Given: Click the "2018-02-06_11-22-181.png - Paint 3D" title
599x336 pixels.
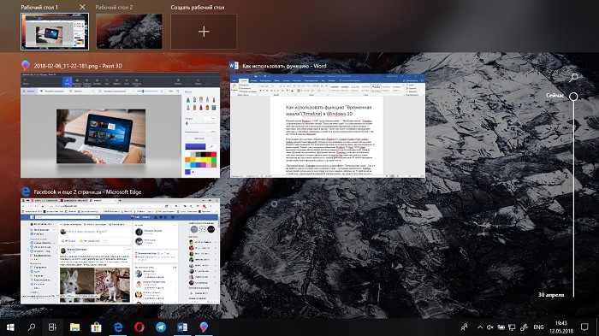Looking at the screenshot, I should click(78, 66).
